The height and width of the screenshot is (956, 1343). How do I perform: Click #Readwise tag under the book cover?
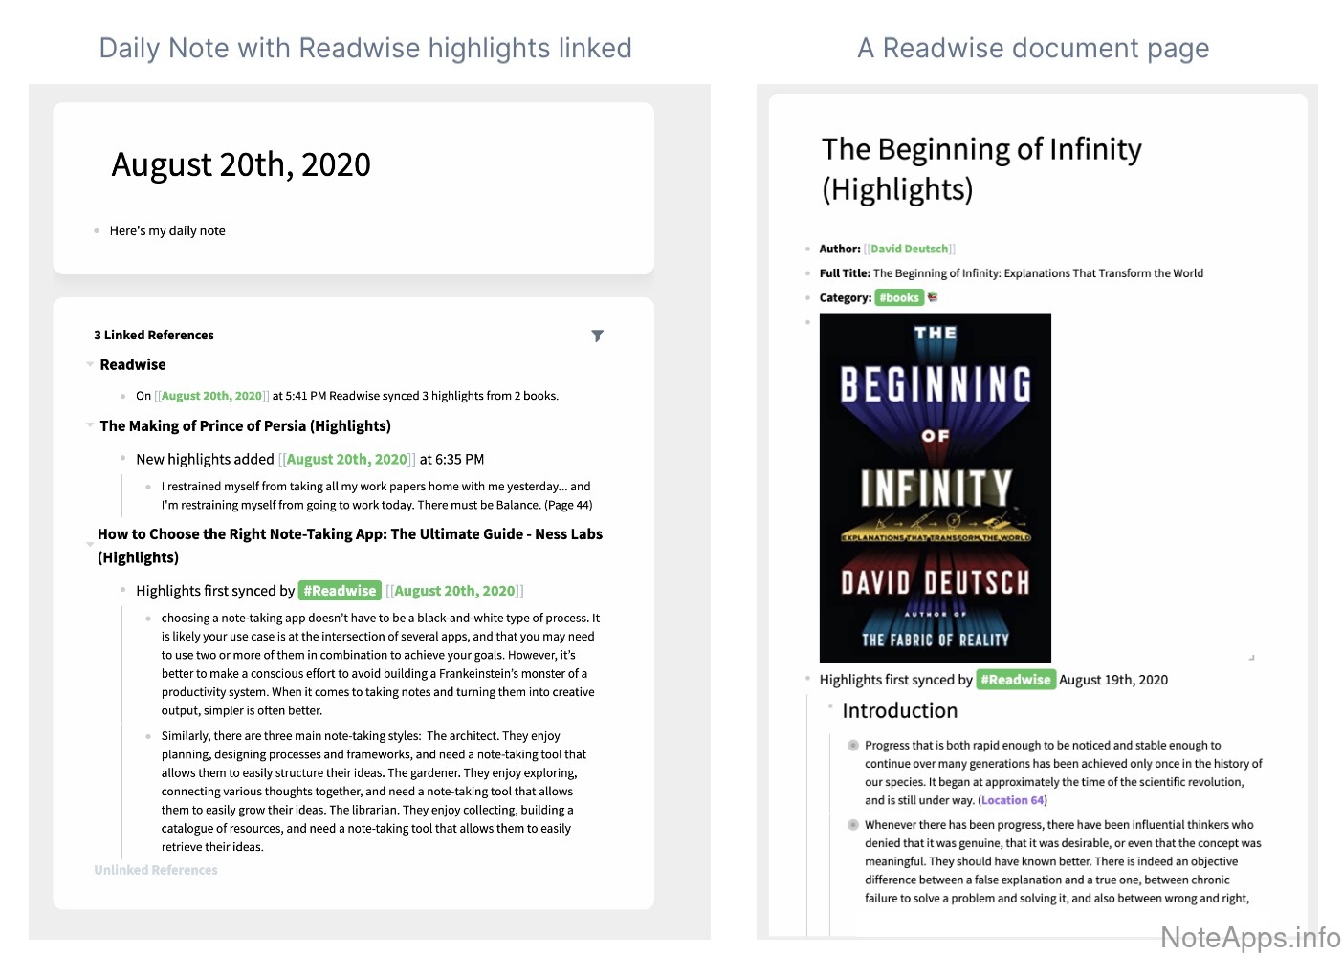tap(1015, 680)
